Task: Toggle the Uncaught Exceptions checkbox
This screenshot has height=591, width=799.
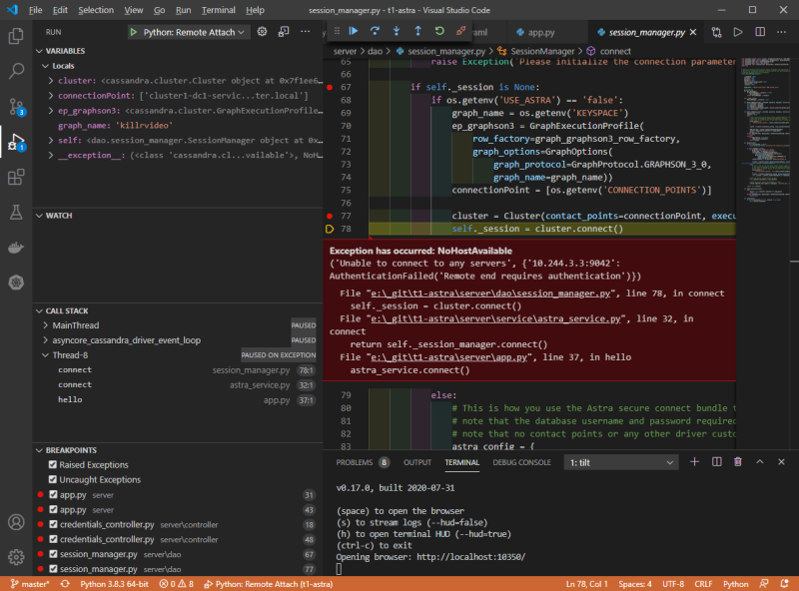Action: (53, 480)
